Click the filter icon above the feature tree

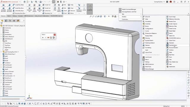[1, 23]
